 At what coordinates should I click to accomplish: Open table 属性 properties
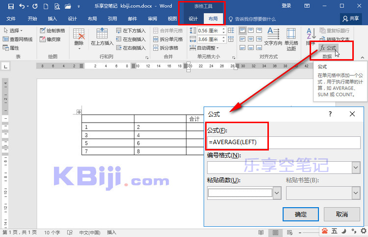pyautogui.click(x=11, y=48)
